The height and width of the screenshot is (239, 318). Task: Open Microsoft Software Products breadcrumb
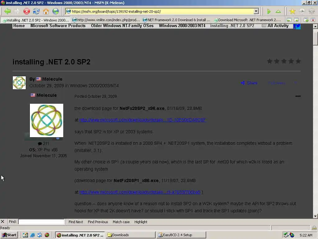tap(58, 26)
